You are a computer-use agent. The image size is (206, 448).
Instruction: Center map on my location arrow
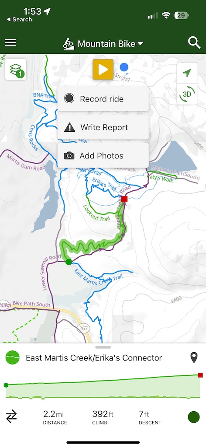tap(187, 73)
